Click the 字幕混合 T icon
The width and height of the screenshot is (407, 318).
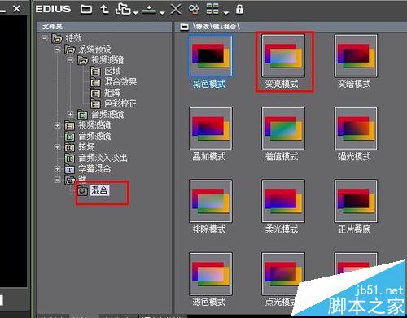coord(70,169)
